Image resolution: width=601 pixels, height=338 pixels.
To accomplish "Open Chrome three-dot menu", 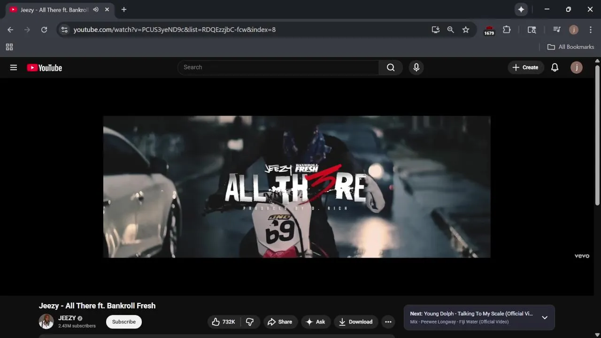I will click(591, 30).
